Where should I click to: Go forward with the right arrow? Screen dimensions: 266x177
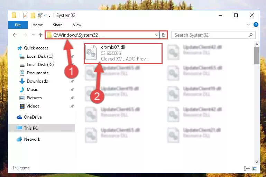(25, 35)
